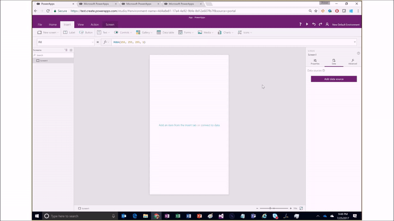Expand the Charts dropdown

(226, 32)
